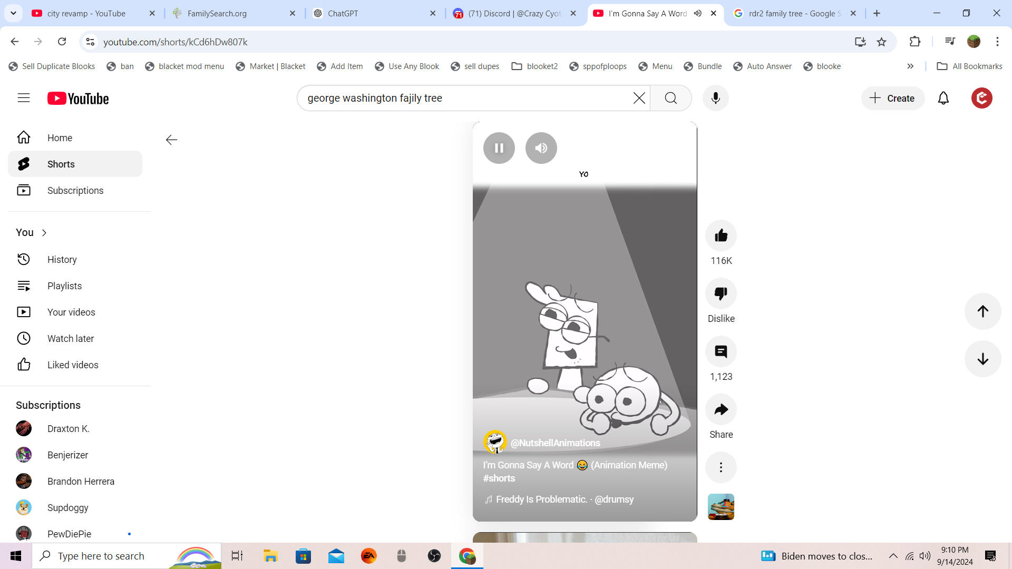The width and height of the screenshot is (1012, 569).
Task: Mute the short's volume
Action: [541, 148]
